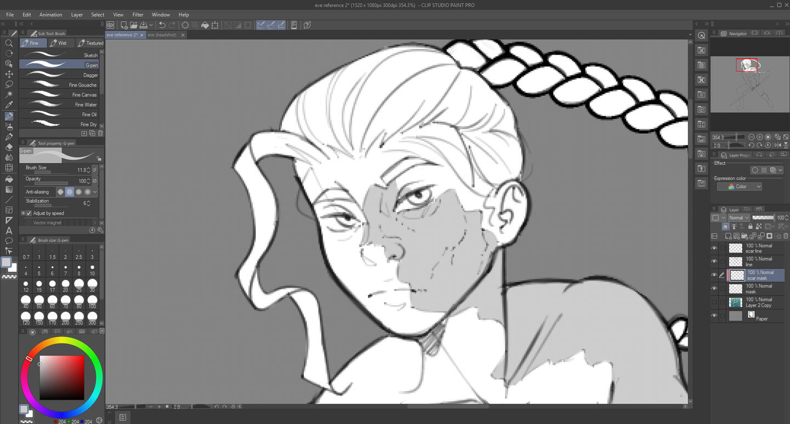Select the Lasso selection tool

[x=9, y=84]
